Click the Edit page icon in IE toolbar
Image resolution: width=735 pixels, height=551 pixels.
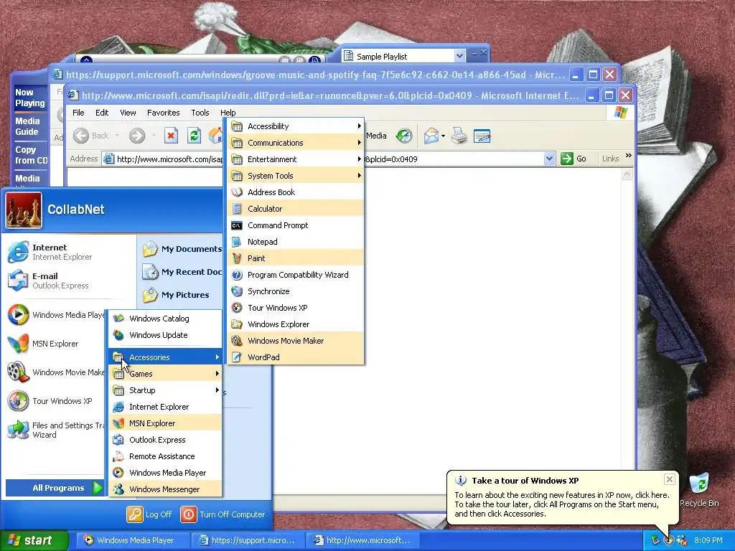tap(482, 136)
